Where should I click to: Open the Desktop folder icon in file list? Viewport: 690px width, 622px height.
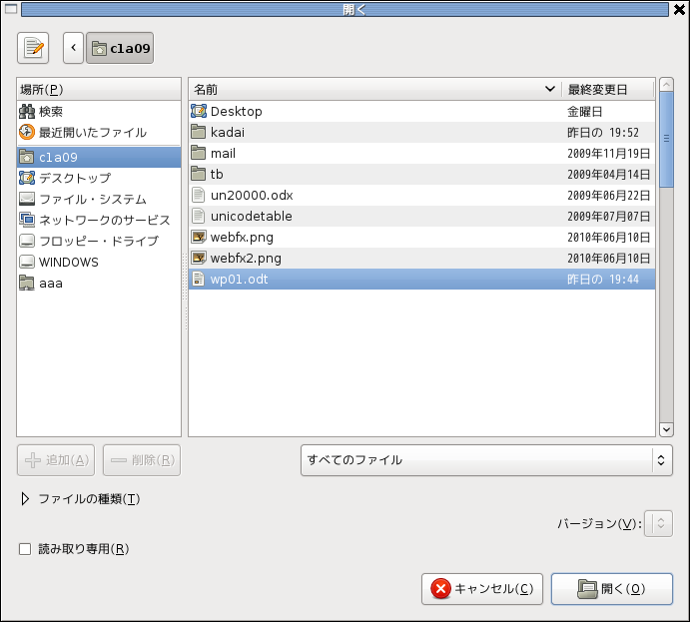click(198, 112)
